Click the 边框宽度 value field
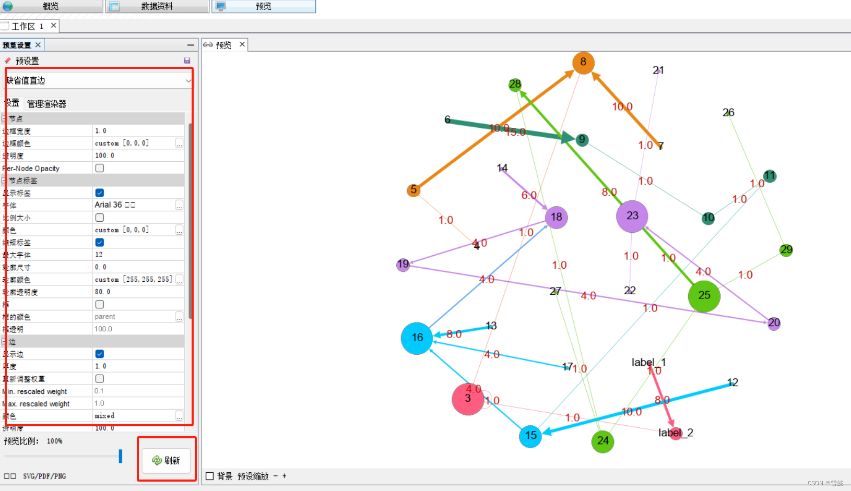Image resolution: width=851 pixels, height=491 pixels. pyautogui.click(x=138, y=130)
